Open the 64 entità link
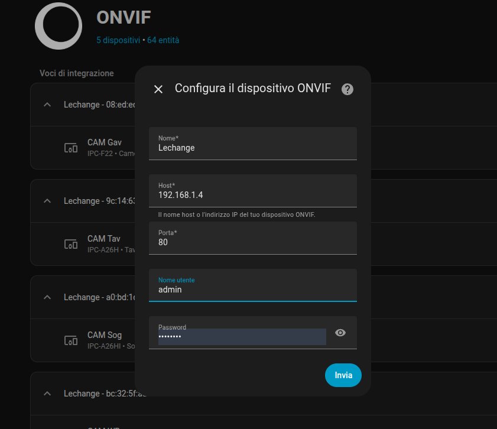Image resolution: width=497 pixels, height=429 pixels. (x=163, y=40)
